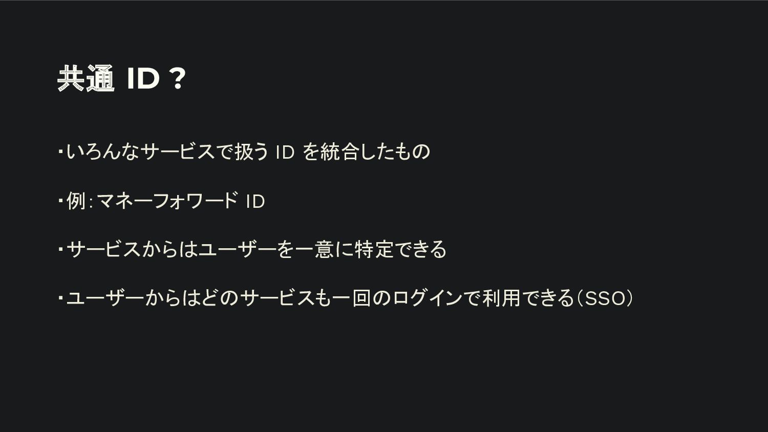Screen dimensions: 768x432
Task: Click the third bullet line starting with サービスからは
Action: [x=252, y=249]
